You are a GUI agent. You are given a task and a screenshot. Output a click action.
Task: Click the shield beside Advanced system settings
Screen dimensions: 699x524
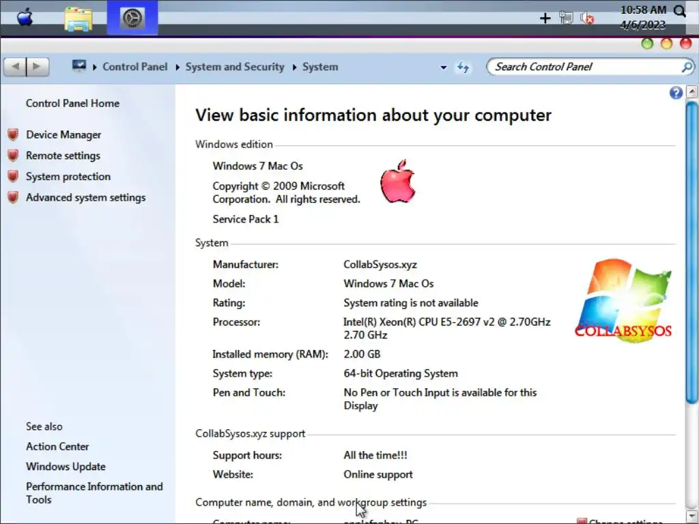pos(13,197)
